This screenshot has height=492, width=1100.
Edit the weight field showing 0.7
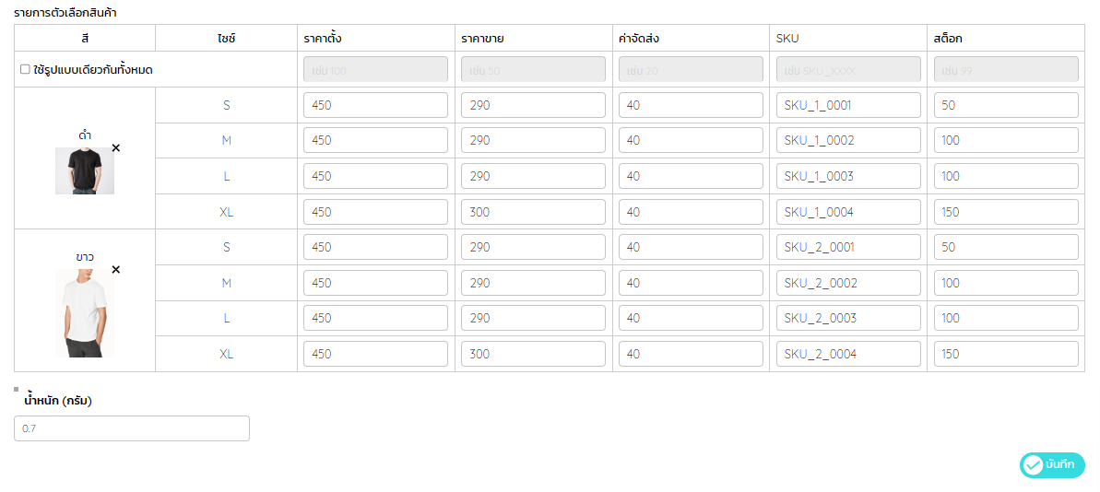(132, 428)
